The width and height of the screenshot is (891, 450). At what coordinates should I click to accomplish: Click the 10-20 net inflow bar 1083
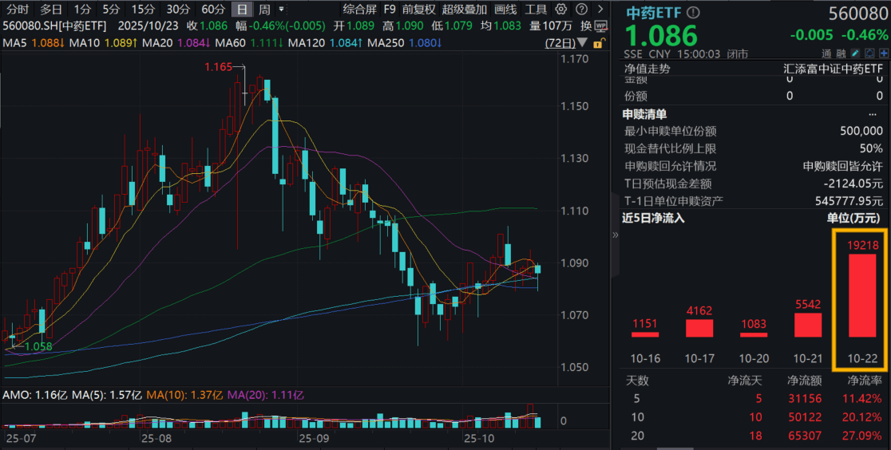tap(754, 334)
